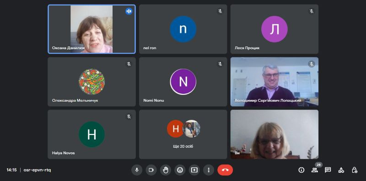366x181 pixels.
Task: Click the present screen icon
Action: (x=194, y=170)
